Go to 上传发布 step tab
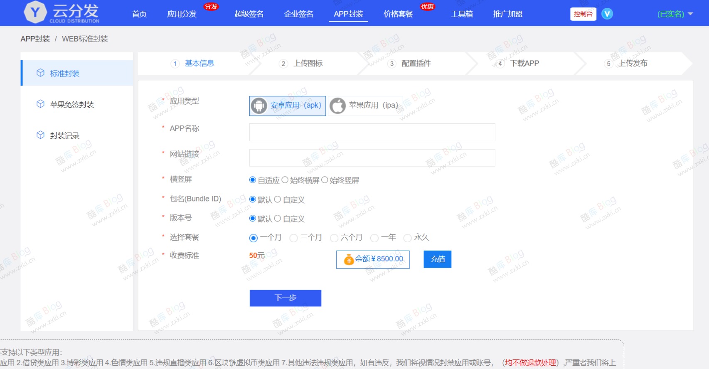 [x=633, y=63]
